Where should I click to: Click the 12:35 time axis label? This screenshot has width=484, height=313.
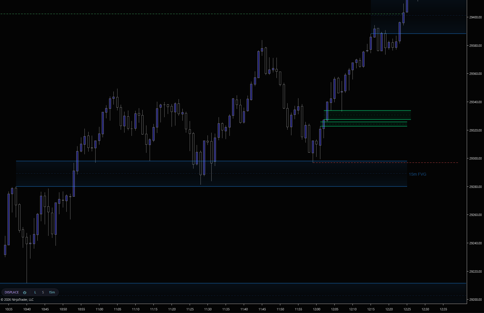443,309
